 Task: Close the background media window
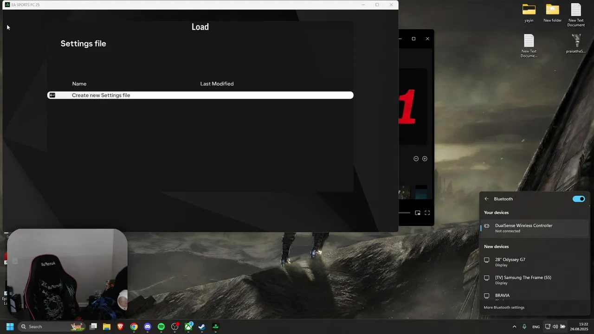click(427, 39)
